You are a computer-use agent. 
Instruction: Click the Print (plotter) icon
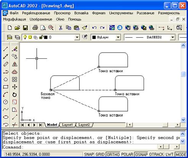[x=35, y=28]
